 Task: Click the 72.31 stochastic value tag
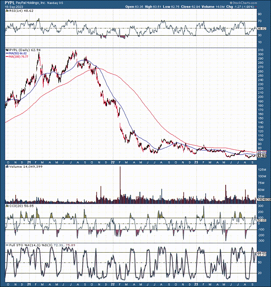262,255
